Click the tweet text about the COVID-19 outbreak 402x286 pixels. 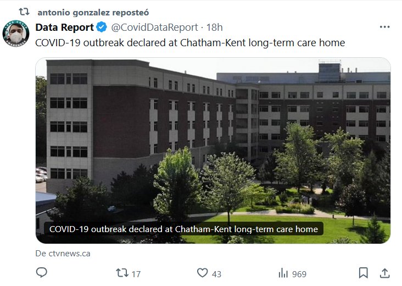tap(190, 42)
